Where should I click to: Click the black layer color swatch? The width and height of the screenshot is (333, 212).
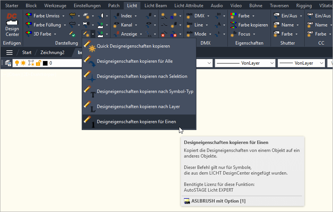tap(45, 63)
